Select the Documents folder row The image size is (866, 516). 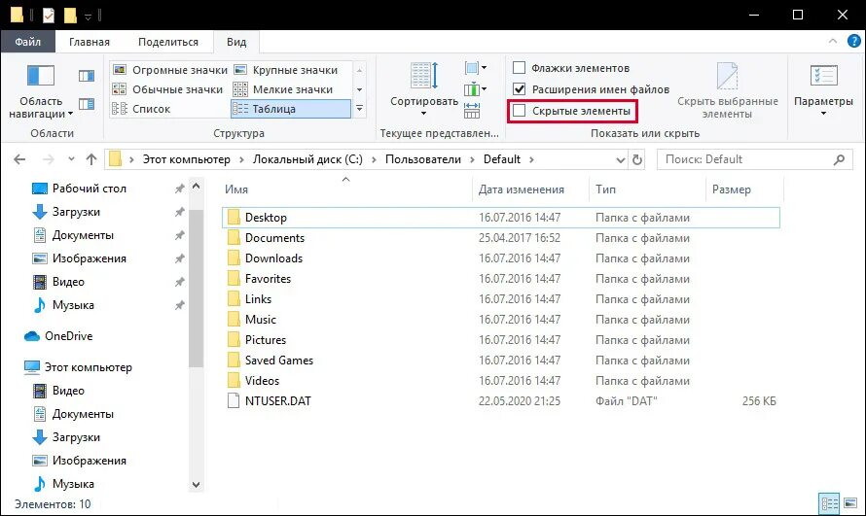pyautogui.click(x=501, y=238)
